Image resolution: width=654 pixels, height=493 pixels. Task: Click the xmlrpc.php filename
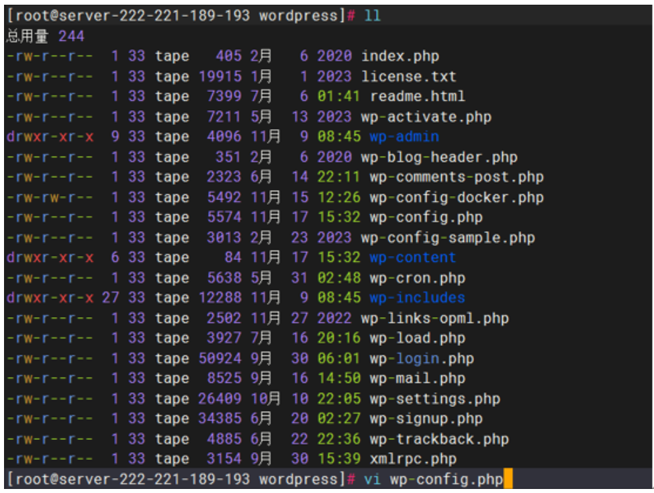(x=412, y=459)
